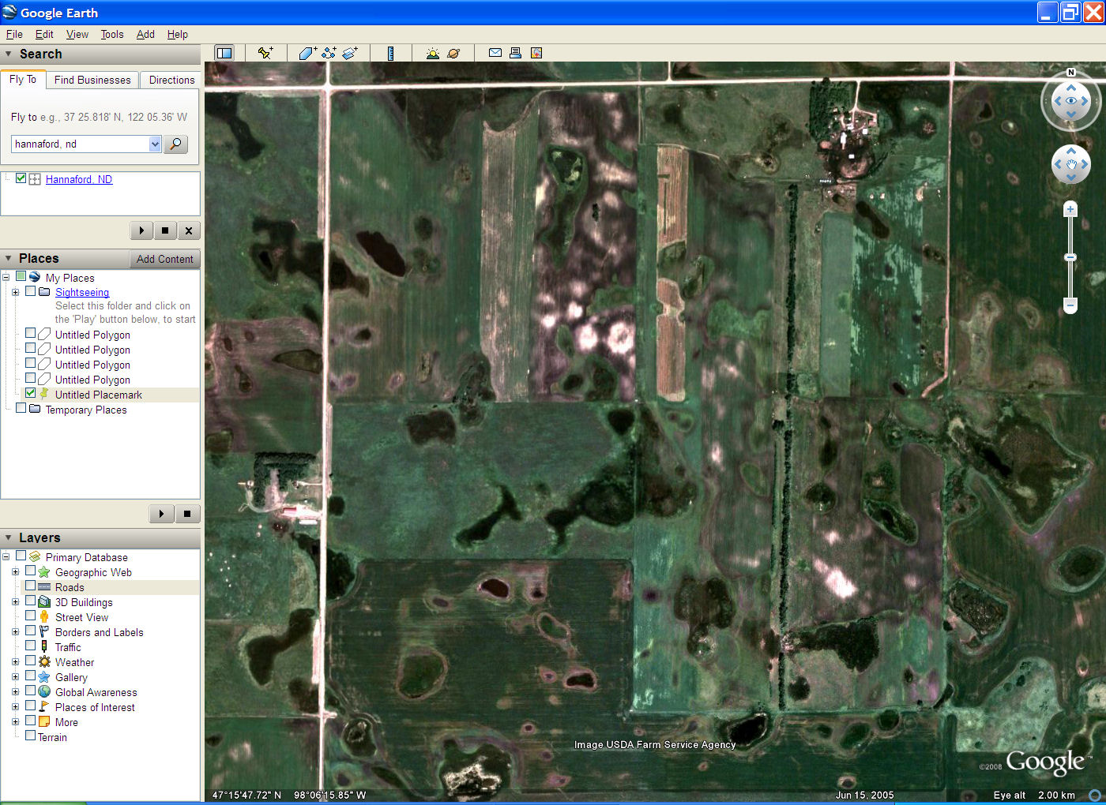
Task: Expand the Borders and Labels layer node
Action: pyautogui.click(x=15, y=632)
